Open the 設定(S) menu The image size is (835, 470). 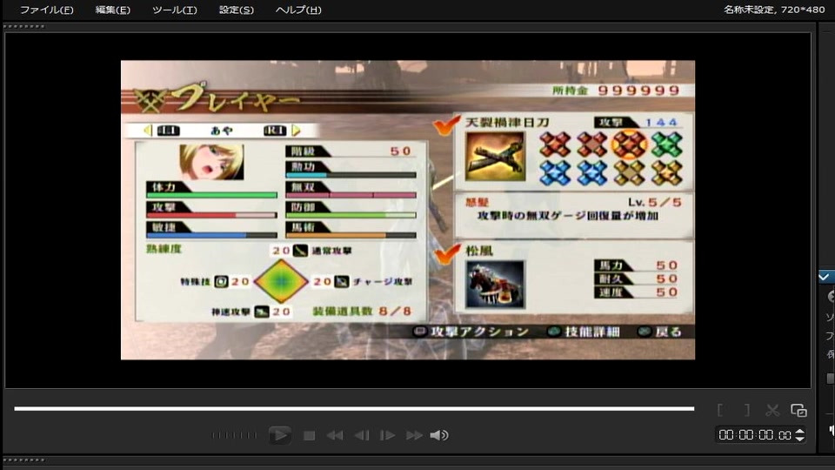point(237,10)
